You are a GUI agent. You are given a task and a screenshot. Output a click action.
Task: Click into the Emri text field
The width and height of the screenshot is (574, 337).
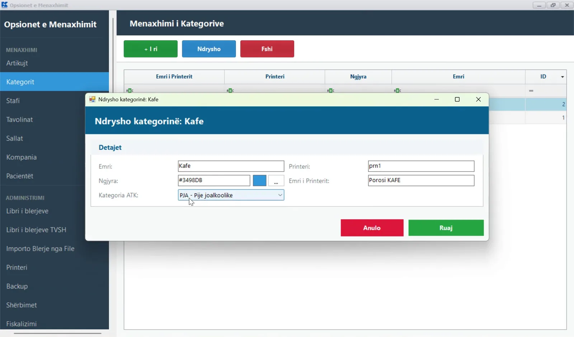coord(231,166)
